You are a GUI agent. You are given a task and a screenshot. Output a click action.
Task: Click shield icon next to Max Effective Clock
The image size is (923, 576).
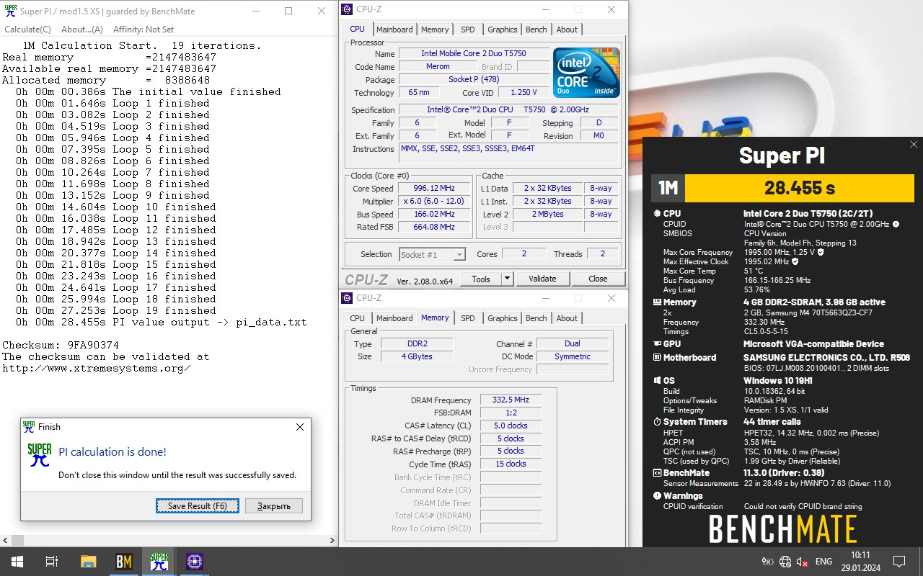coord(795,262)
